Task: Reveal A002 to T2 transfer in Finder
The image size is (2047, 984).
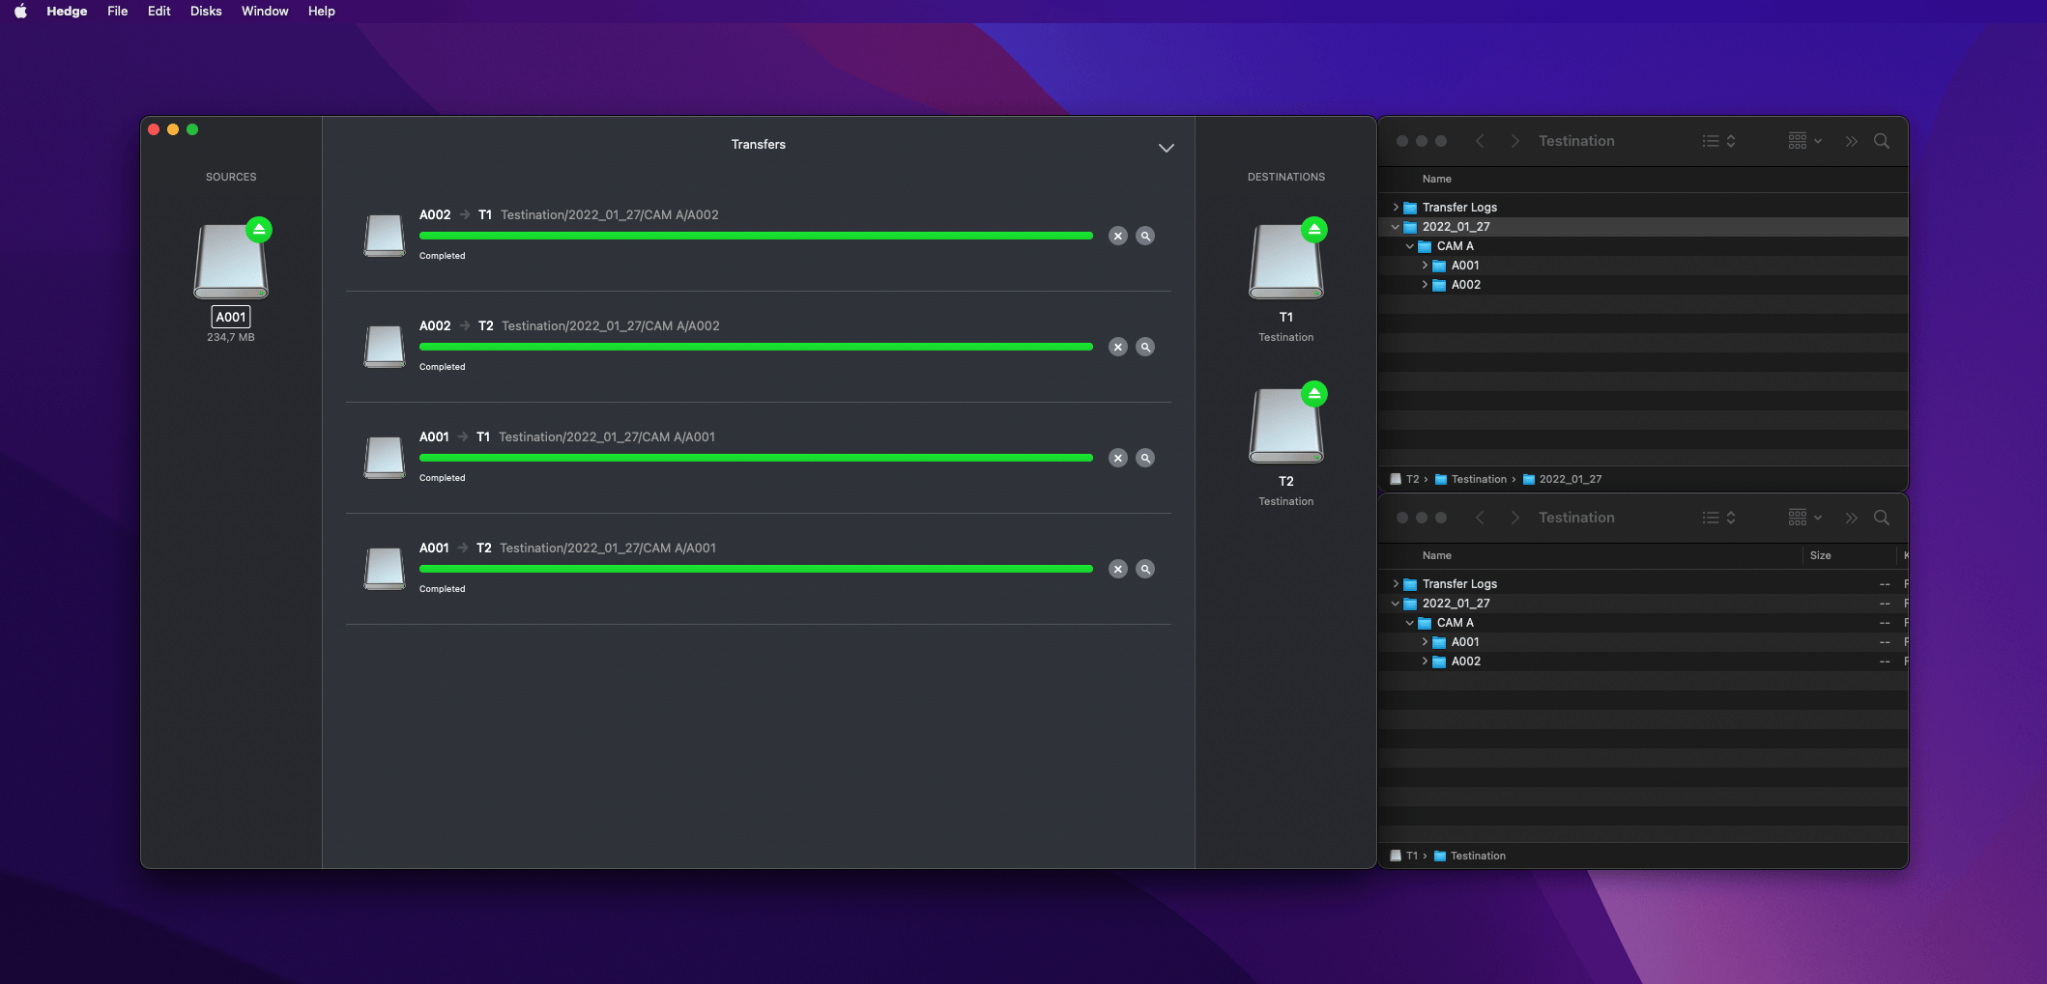Action: (x=1145, y=347)
